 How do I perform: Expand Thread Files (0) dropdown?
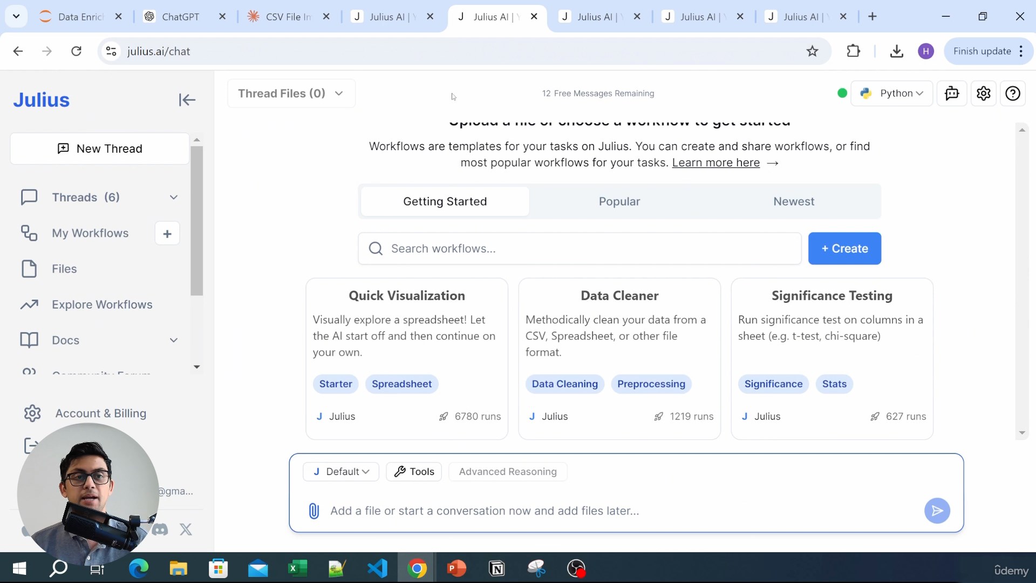[291, 93]
